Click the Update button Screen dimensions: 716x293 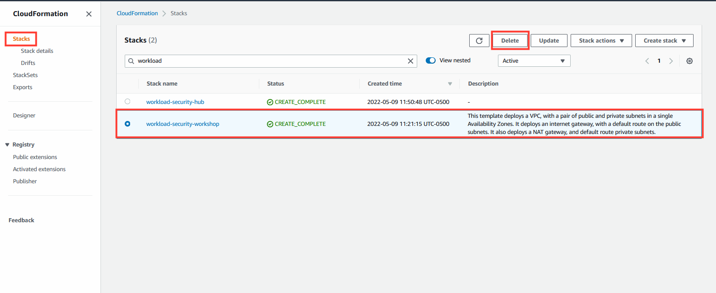click(549, 40)
